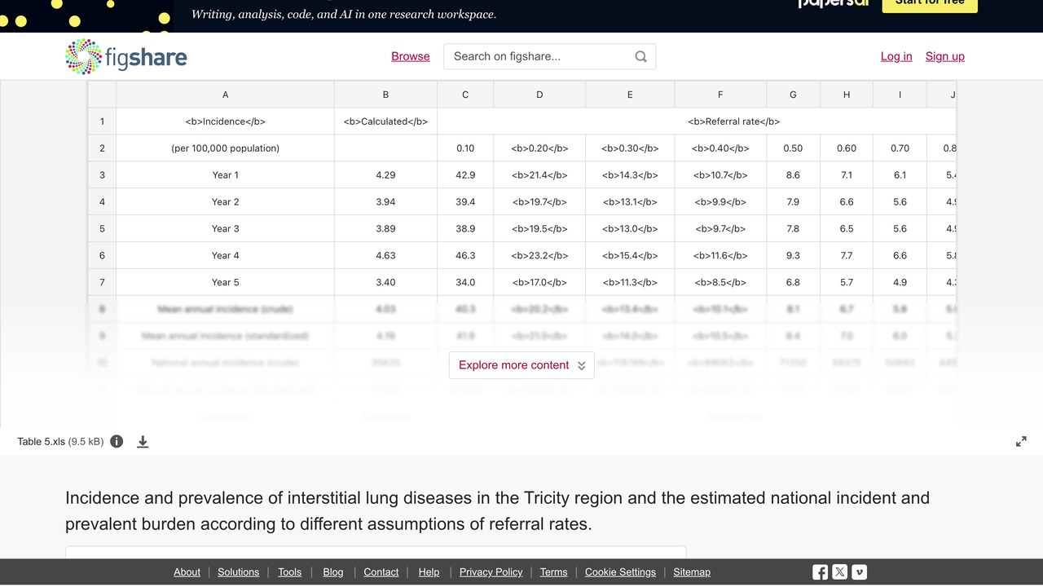Click the 'Year 1' cell
This screenshot has width=1043, height=587.
click(x=226, y=175)
